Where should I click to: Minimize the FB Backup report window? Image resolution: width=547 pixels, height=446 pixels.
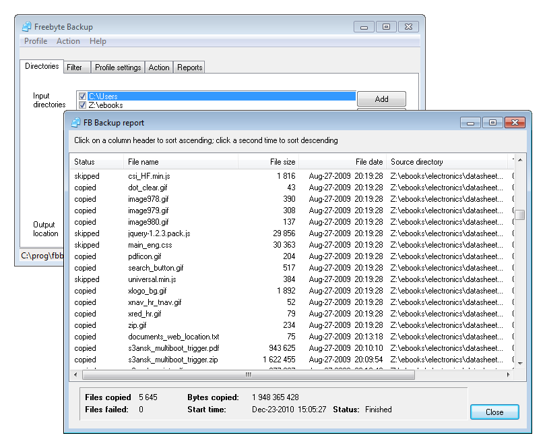coord(470,123)
